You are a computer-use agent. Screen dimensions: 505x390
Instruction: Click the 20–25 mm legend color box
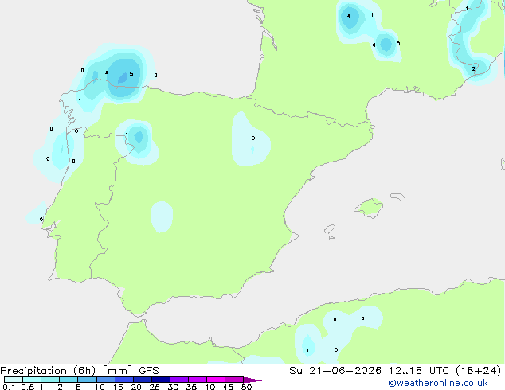coord(143,380)
